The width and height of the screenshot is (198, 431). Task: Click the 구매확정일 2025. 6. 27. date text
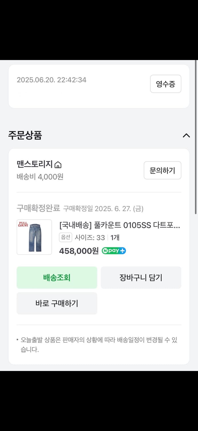point(103,209)
